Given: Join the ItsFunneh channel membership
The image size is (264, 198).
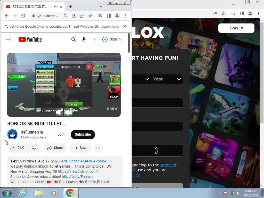Looking at the screenshot, I should click(x=61, y=134).
